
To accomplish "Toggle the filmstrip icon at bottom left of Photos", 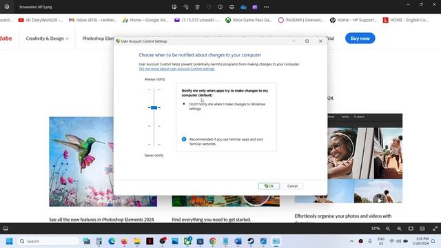I will (6, 229).
